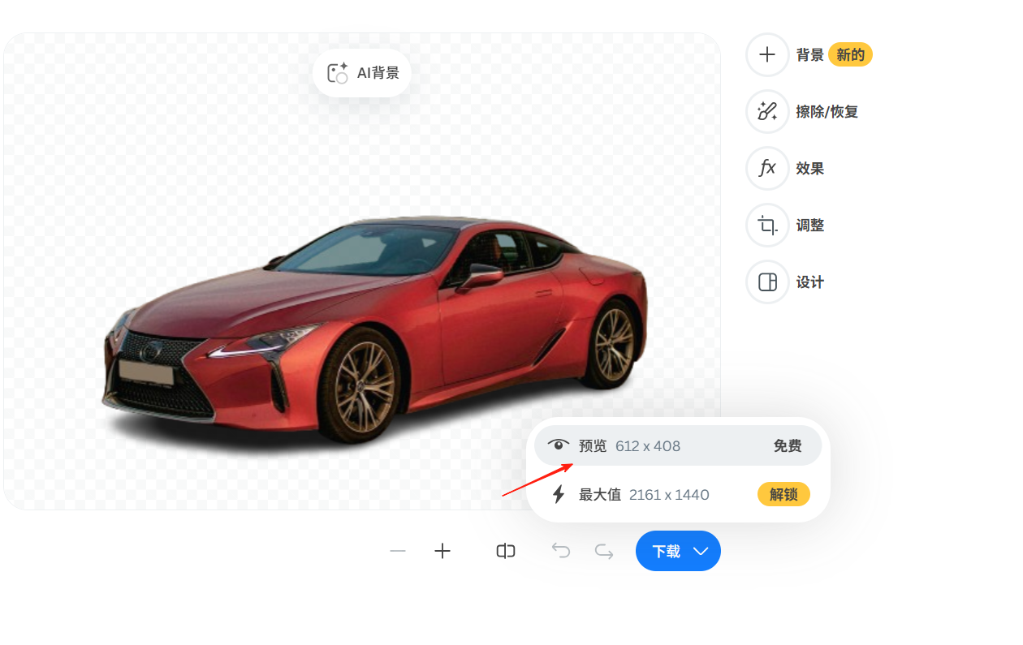The image size is (1023, 645).
Task: Choose 预览 612 x 408 download option
Action: [x=678, y=445]
